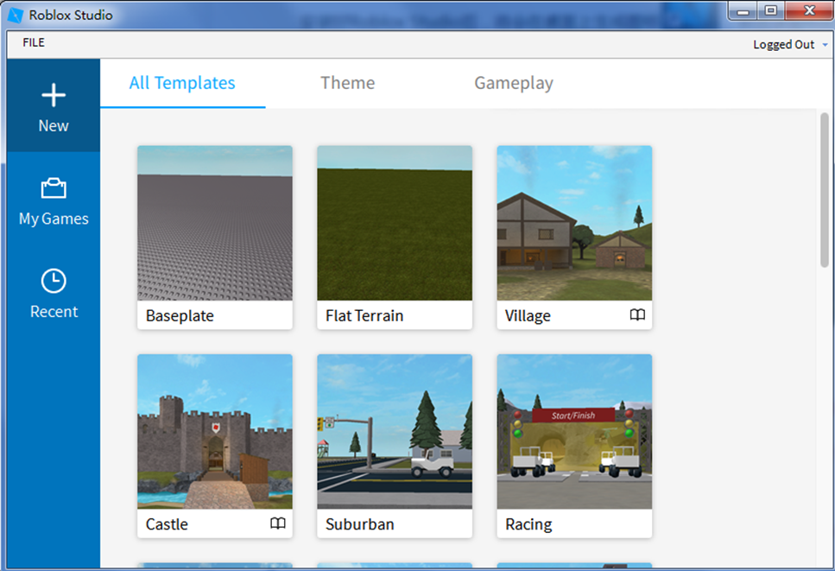Switch to the Gameplay tab
Viewport: 835px width, 571px height.
pos(514,83)
